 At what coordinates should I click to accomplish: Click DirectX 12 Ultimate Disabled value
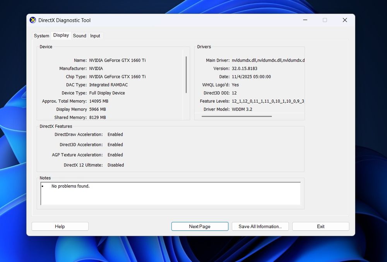point(115,165)
